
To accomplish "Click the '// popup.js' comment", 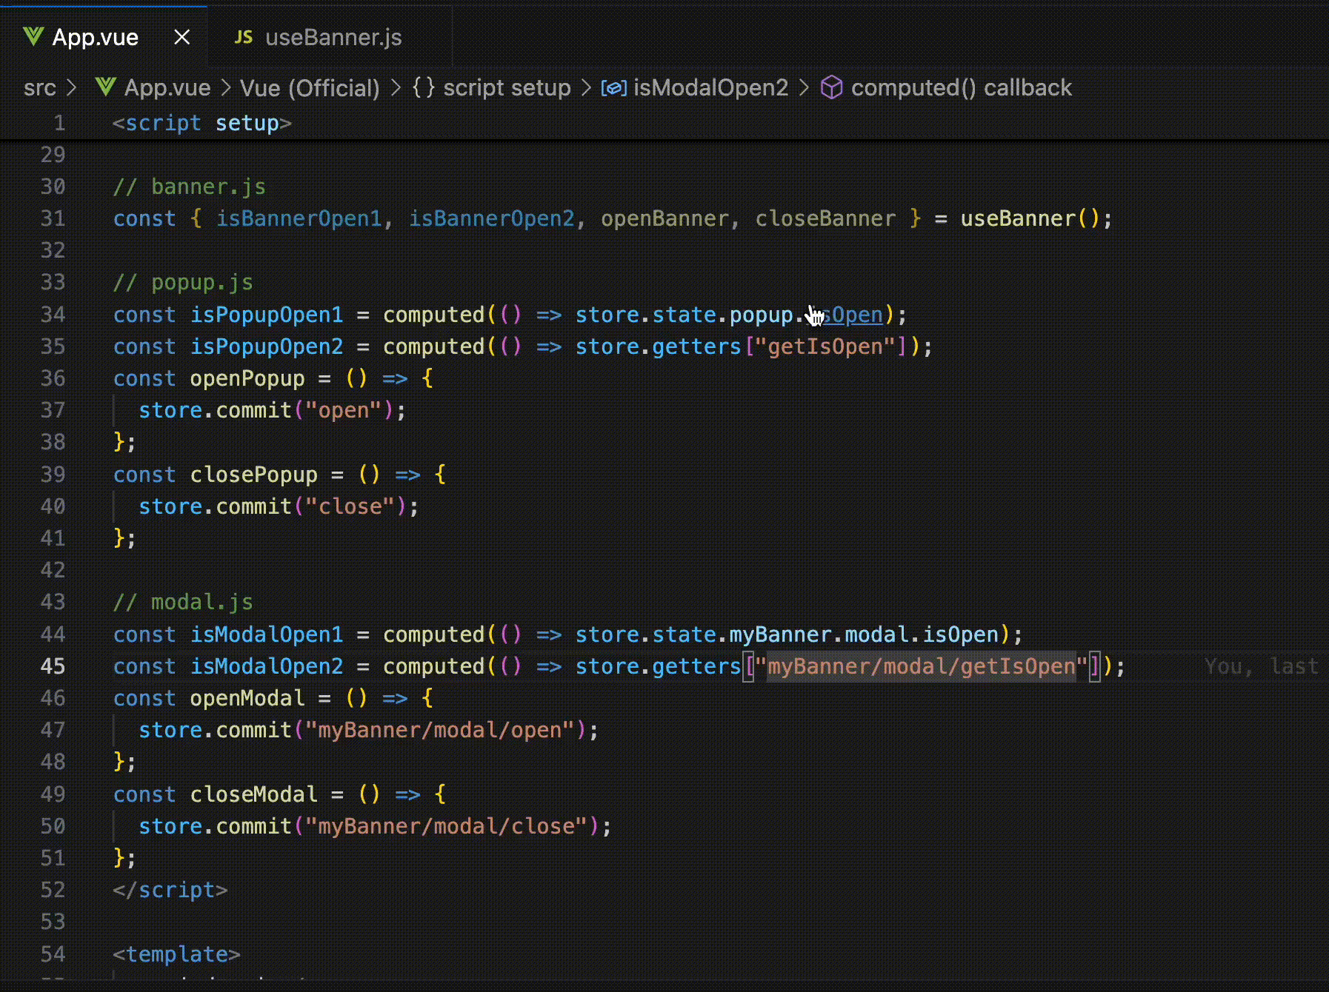I will tap(183, 282).
